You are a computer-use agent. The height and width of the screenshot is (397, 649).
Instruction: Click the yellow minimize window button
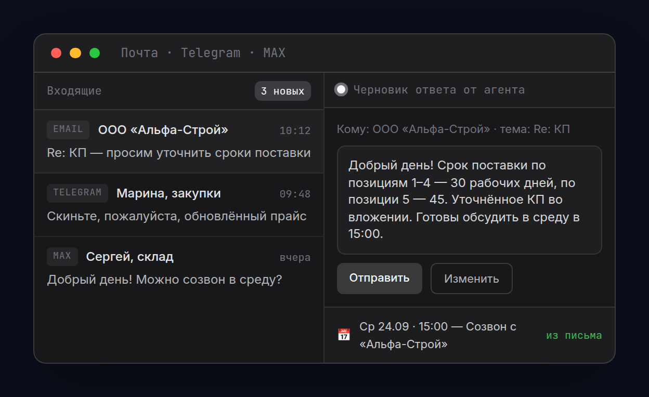point(75,53)
